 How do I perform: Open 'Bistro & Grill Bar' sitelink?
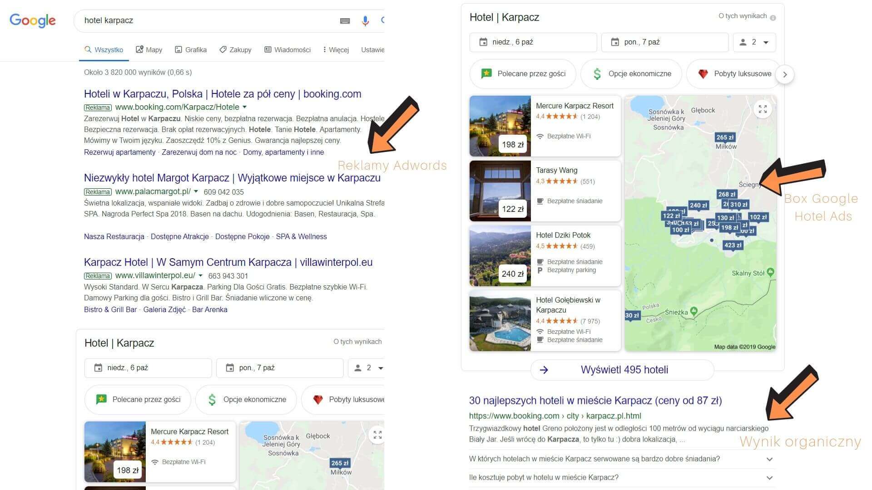[x=110, y=310]
